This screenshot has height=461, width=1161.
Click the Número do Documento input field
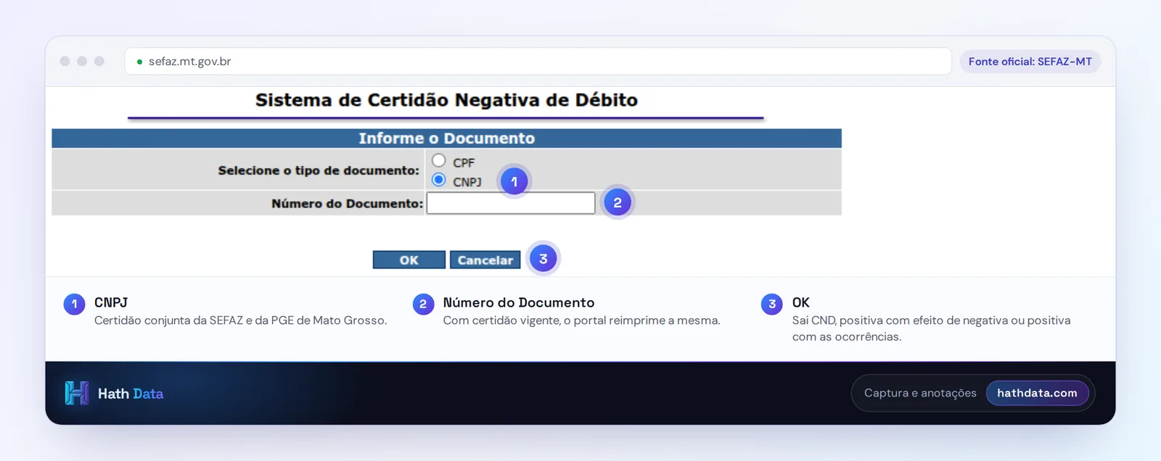[511, 203]
